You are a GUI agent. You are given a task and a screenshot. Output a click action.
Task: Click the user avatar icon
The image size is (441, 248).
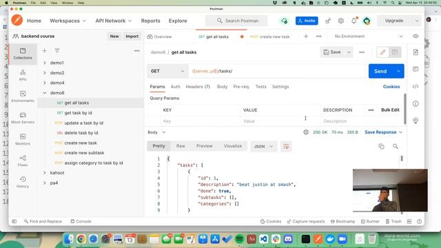tap(367, 21)
